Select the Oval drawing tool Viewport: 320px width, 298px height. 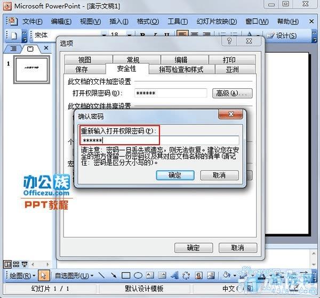coord(138,276)
